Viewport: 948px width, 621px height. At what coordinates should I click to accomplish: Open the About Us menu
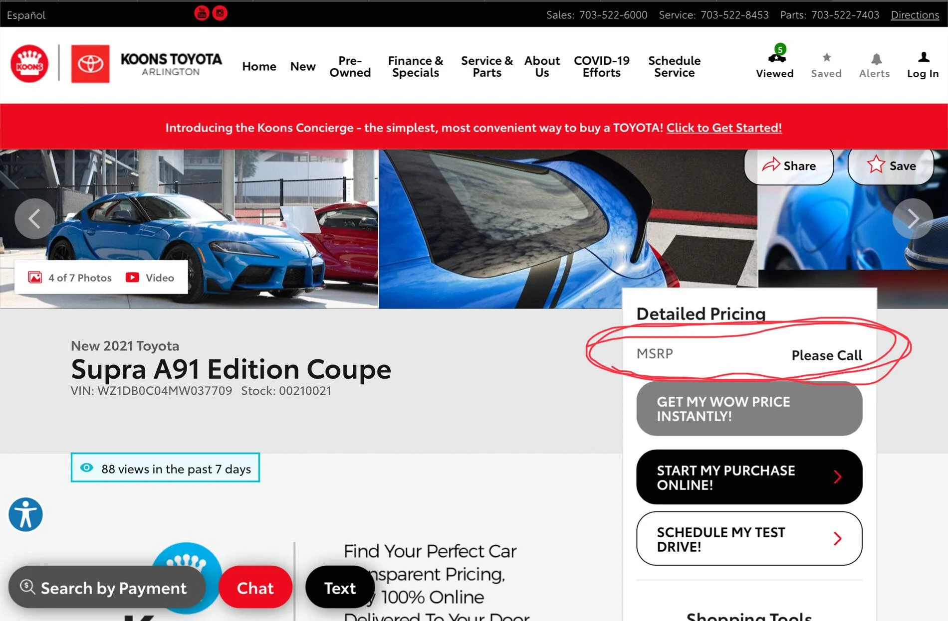[x=542, y=66]
